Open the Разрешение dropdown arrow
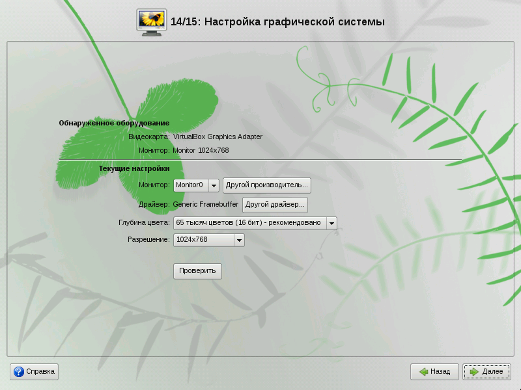Image resolution: width=521 pixels, height=390 pixels. [239, 240]
